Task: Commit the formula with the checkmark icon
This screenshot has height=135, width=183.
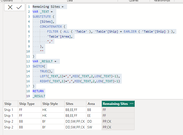Action: tap(19, 7)
